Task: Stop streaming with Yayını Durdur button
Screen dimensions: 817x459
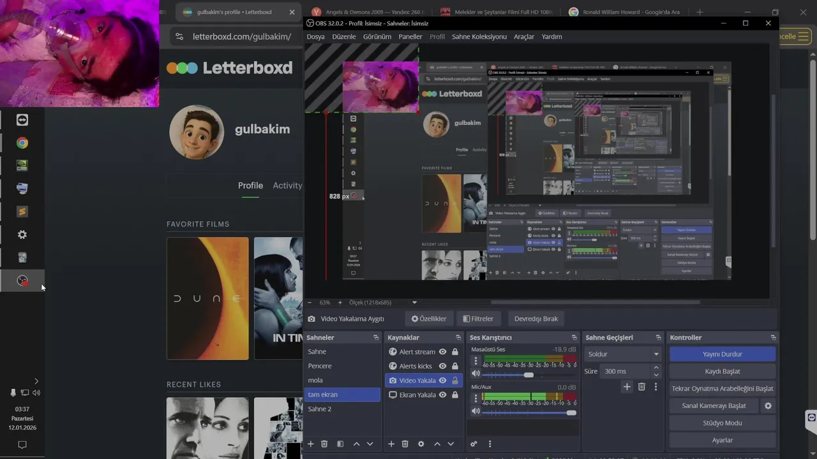Action: pos(723,354)
